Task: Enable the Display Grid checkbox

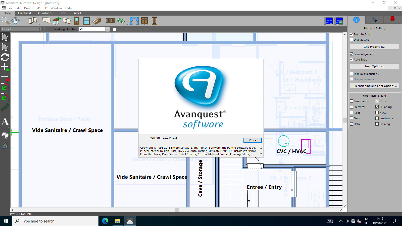Action: tap(351, 40)
